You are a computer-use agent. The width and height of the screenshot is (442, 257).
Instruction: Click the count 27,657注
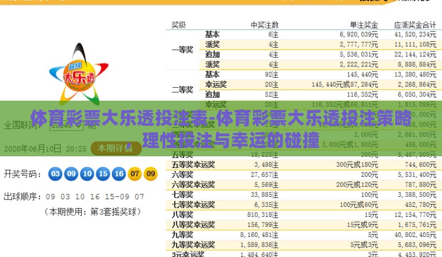(264, 175)
